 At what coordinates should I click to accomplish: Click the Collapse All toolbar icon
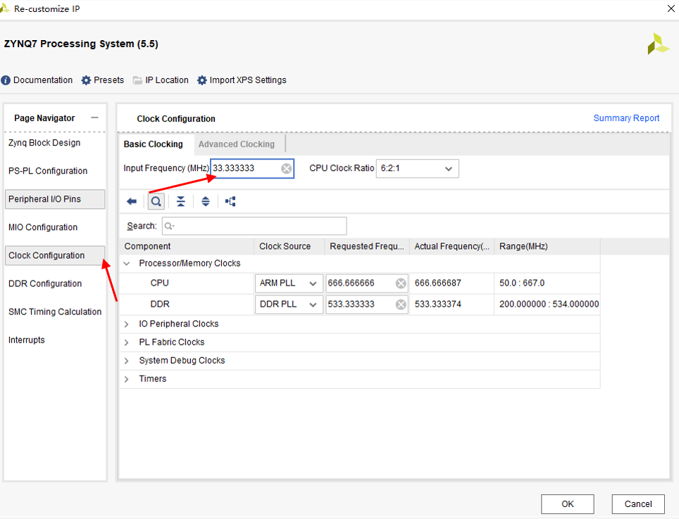pos(180,202)
